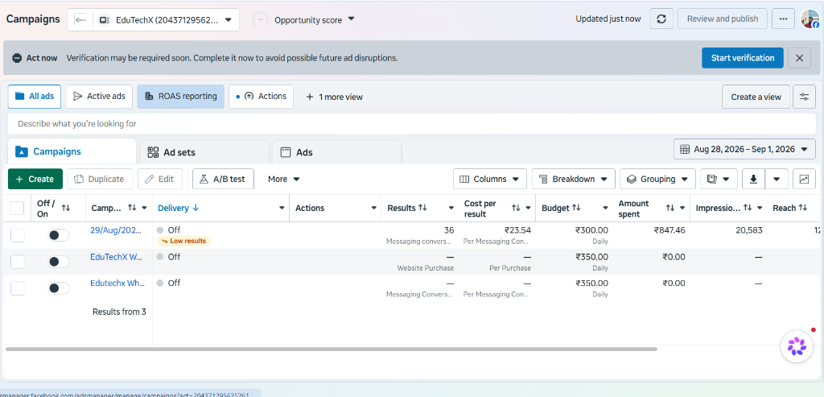
Task: Open the export options arrow dropdown
Action: coord(777,179)
